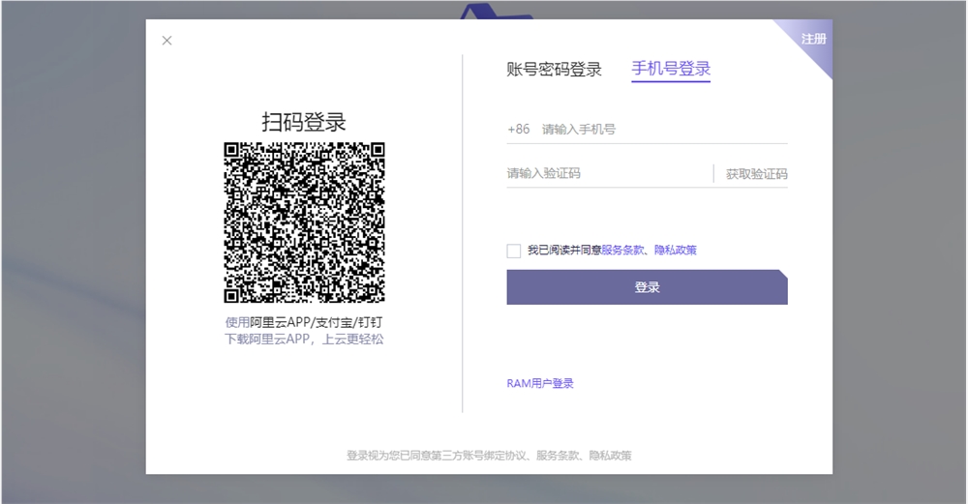This screenshot has width=968, height=504.
Task: Tick the 我已阅读并同意 agreement checkbox
Action: tap(513, 251)
